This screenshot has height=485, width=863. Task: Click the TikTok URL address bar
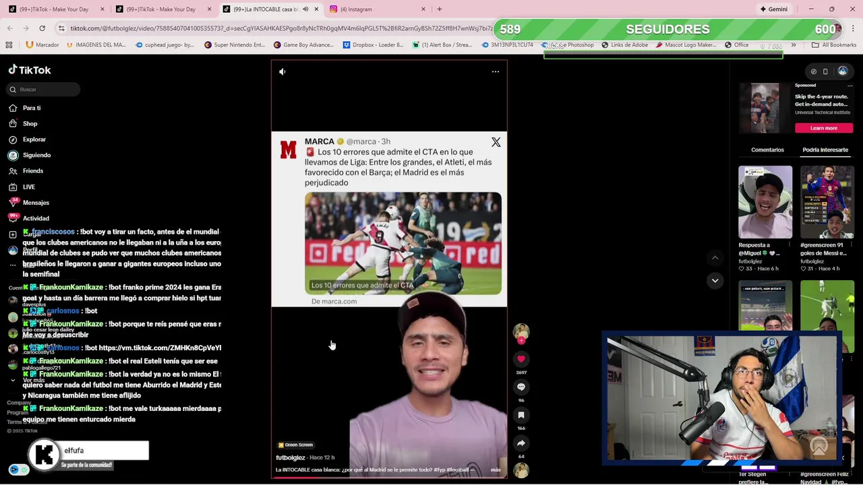point(280,28)
